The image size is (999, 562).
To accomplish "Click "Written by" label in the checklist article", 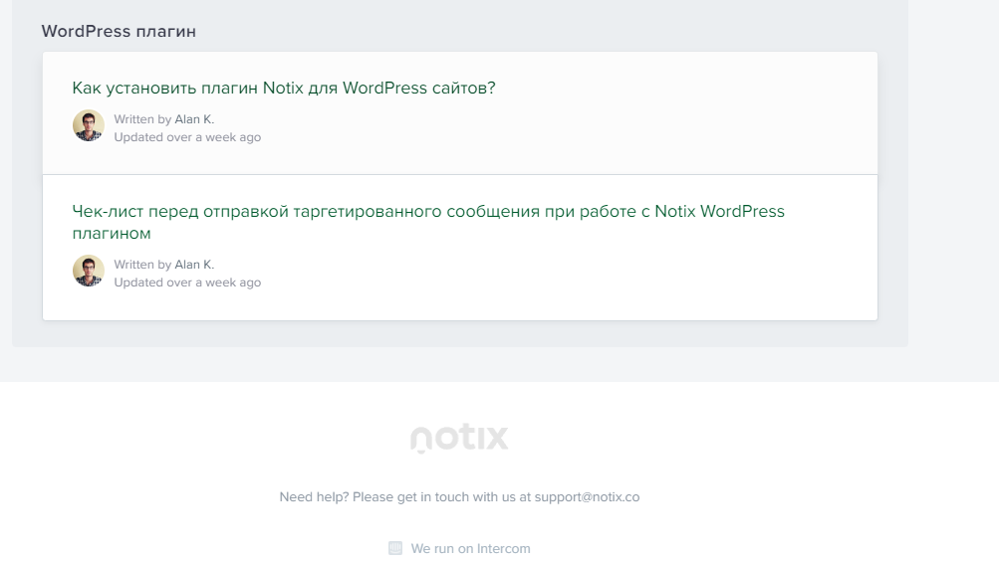I will tap(142, 265).
